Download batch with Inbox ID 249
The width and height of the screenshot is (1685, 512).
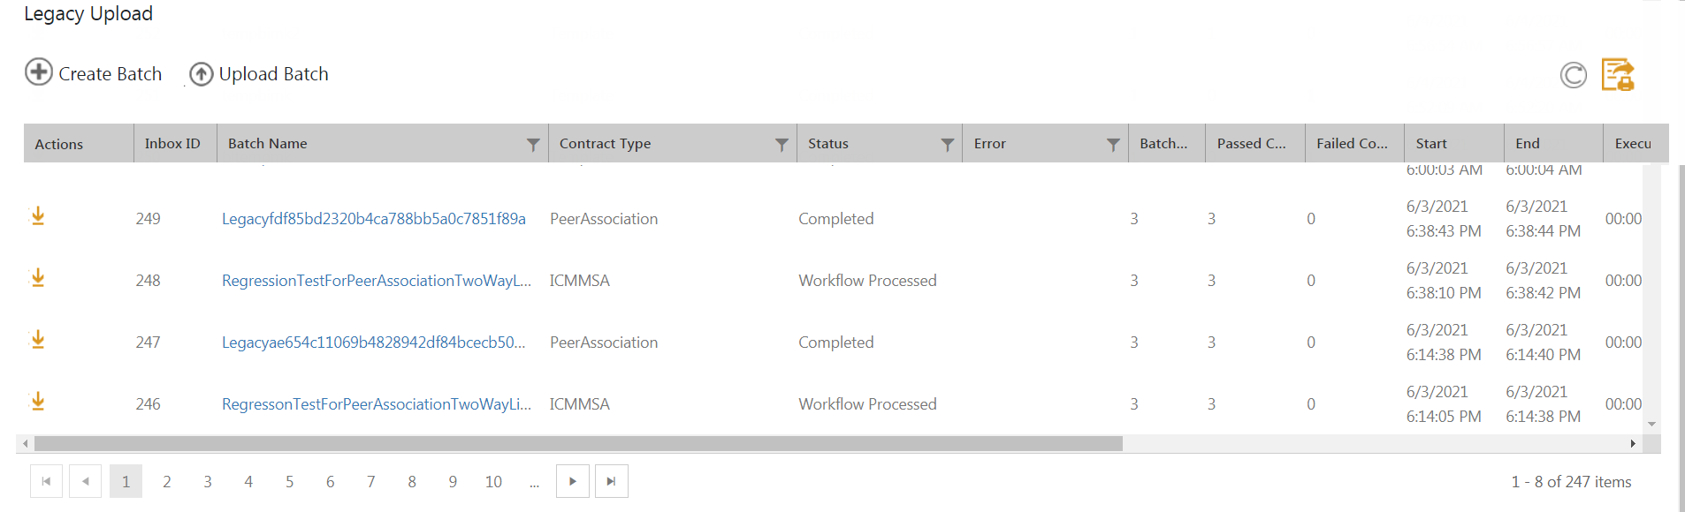click(38, 216)
